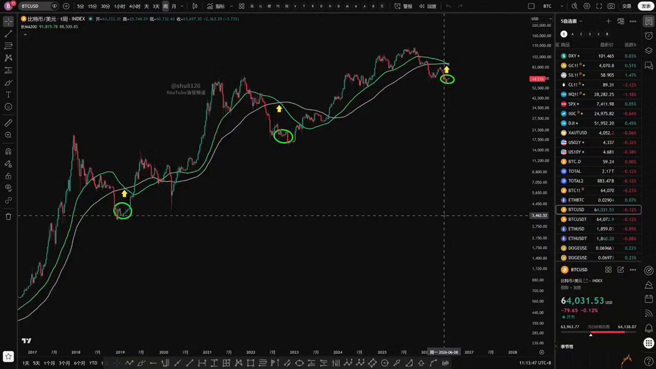Expand the timeframe interval dropdown arrow

point(182,6)
